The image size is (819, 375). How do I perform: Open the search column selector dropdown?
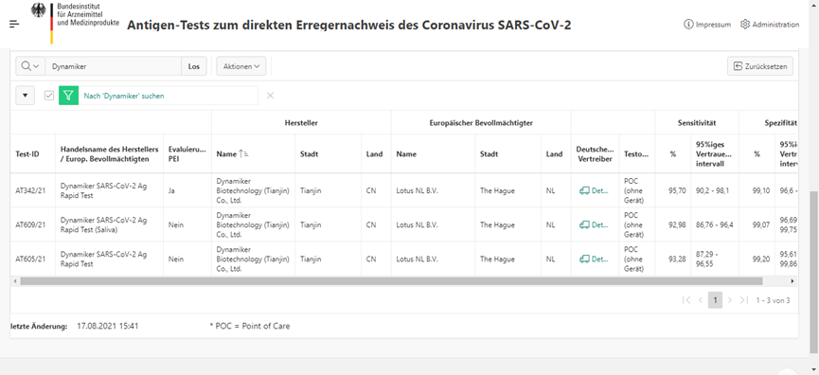(30, 66)
